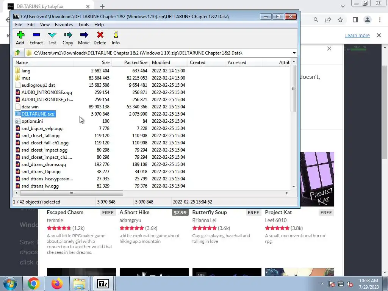Select the lang folder icon

(17, 70)
